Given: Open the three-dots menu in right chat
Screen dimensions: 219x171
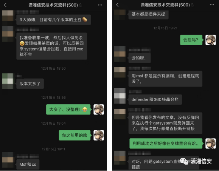Looking at the screenshot, I should point(212,5).
